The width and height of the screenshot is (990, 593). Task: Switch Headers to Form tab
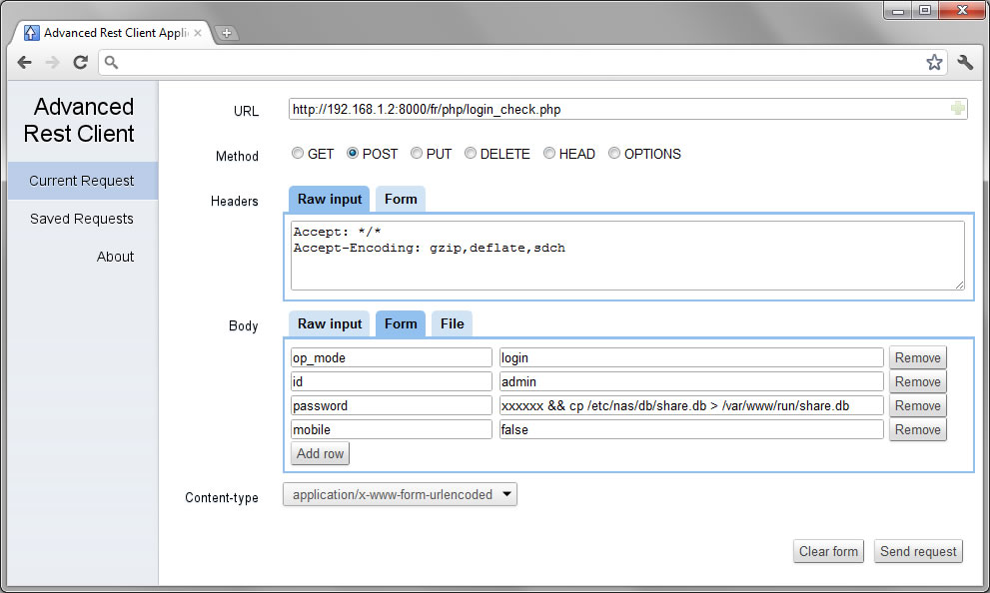(401, 200)
